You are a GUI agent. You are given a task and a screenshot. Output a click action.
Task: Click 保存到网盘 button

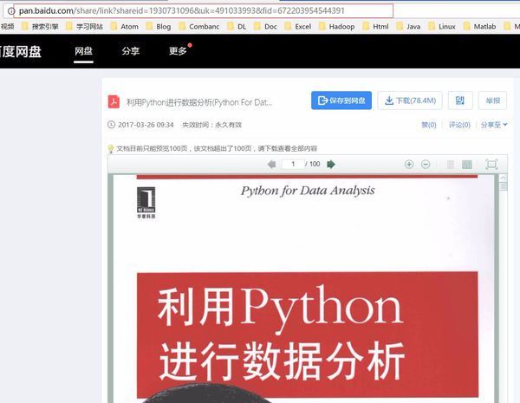point(341,101)
